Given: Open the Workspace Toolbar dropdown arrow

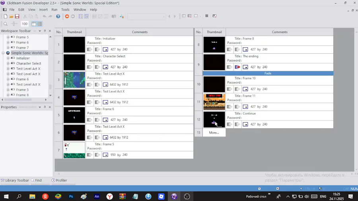Looking at the screenshot, I should click(40, 31).
